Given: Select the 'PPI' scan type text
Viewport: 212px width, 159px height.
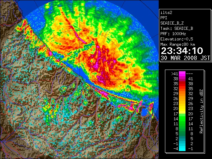Looking at the screenshot, I should coord(164,18).
